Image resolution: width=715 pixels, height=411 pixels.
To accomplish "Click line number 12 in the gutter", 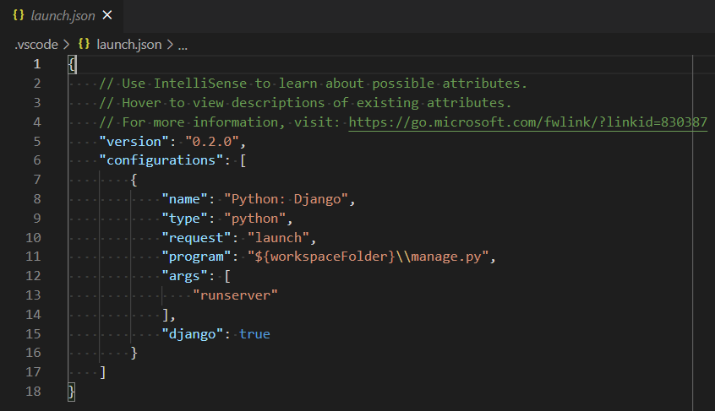I will pos(33,276).
